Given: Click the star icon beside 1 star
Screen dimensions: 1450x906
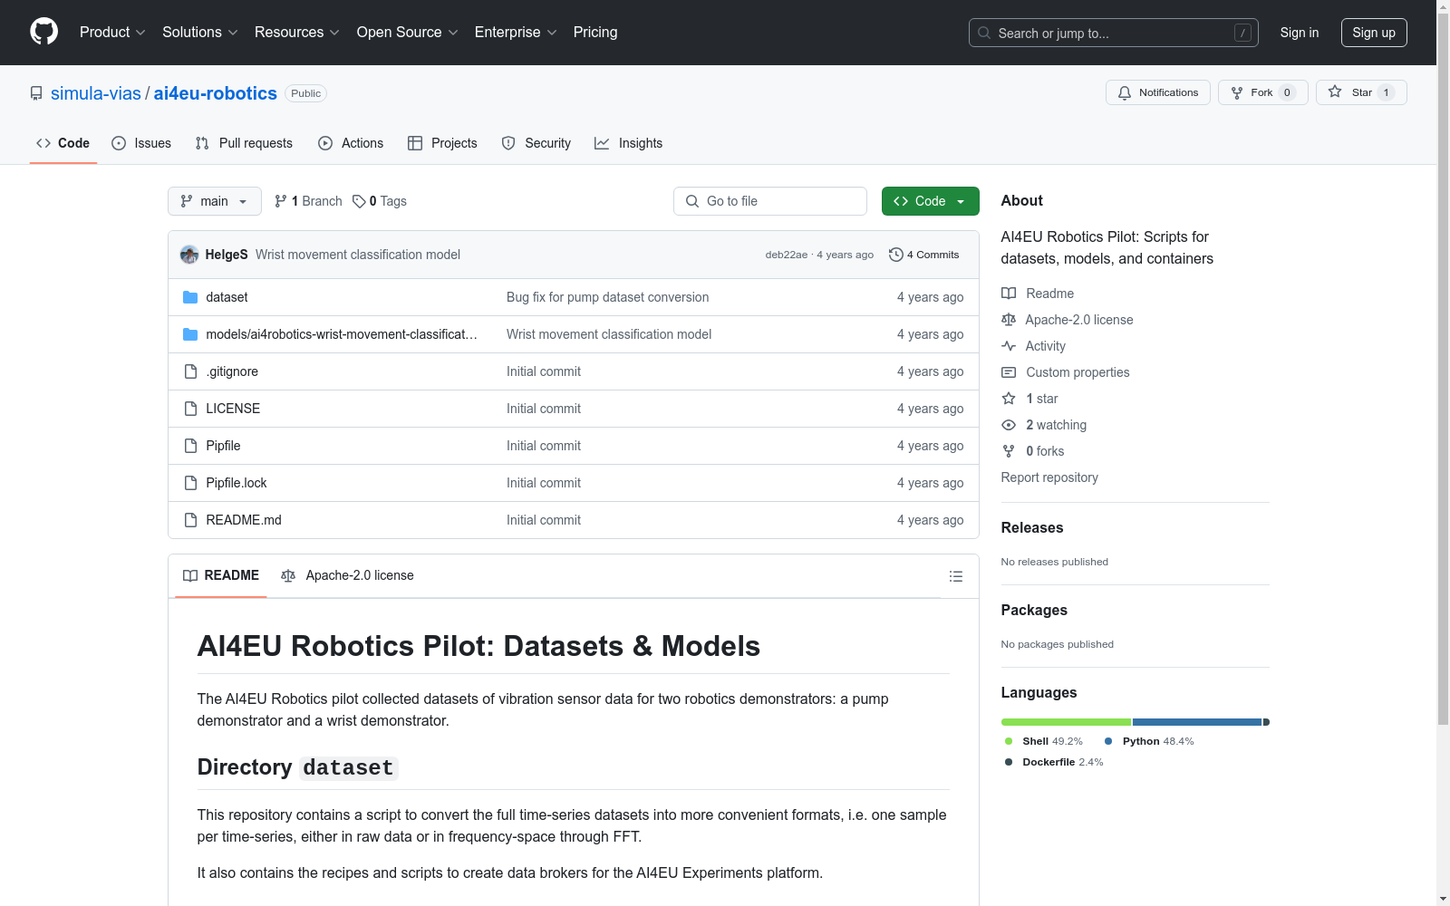Looking at the screenshot, I should (1009, 399).
